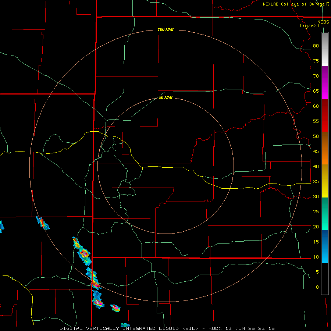331x331 pixels.
Task: Click the '50 NMI' range ring label
Action: [x=165, y=97]
